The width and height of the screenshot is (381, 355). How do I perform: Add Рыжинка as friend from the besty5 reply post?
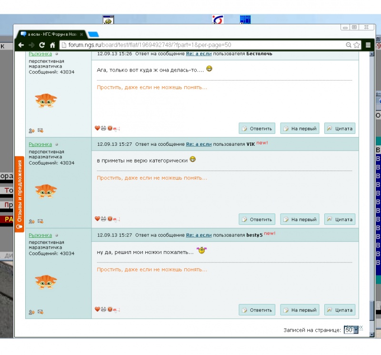pos(31,312)
